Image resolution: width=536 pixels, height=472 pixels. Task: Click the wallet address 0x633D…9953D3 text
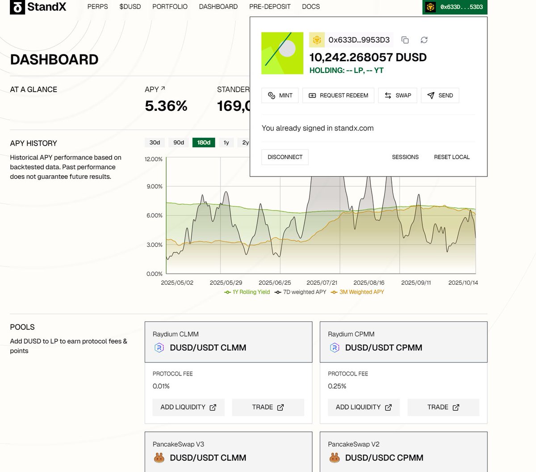coord(359,40)
